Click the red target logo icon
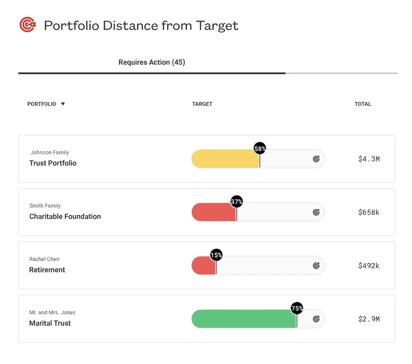Screen dimensions: 412x364 click(x=27, y=25)
